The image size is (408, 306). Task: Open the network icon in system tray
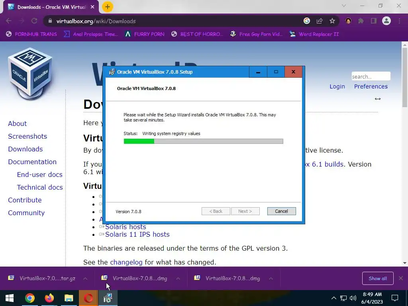(x=343, y=298)
